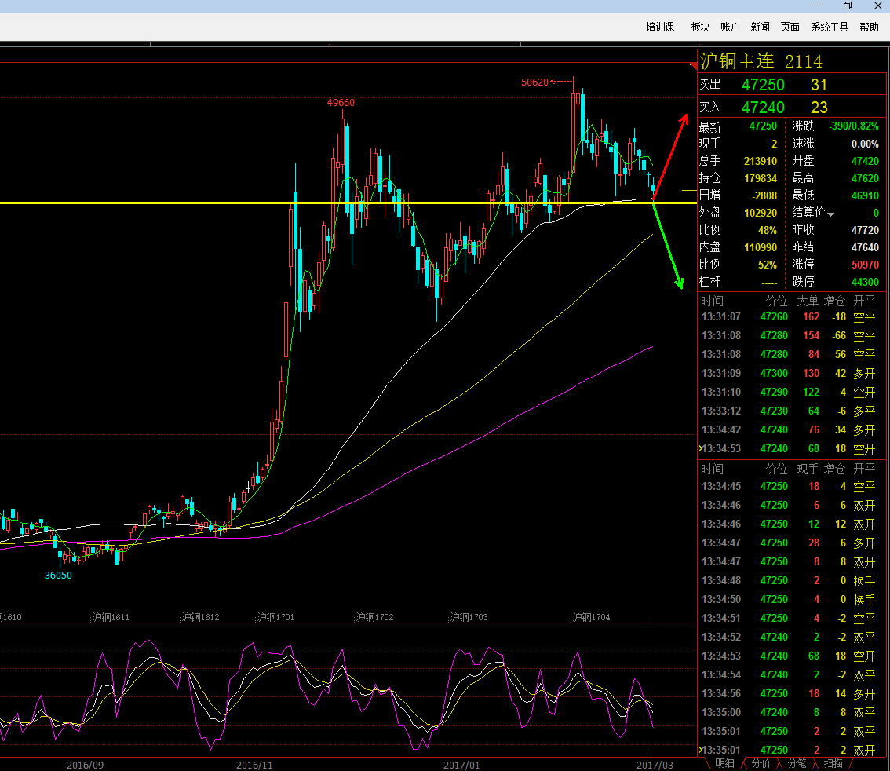The height and width of the screenshot is (771, 890).
Task: Click the 沪铜主连 2114 contract title
Action: 761,60
